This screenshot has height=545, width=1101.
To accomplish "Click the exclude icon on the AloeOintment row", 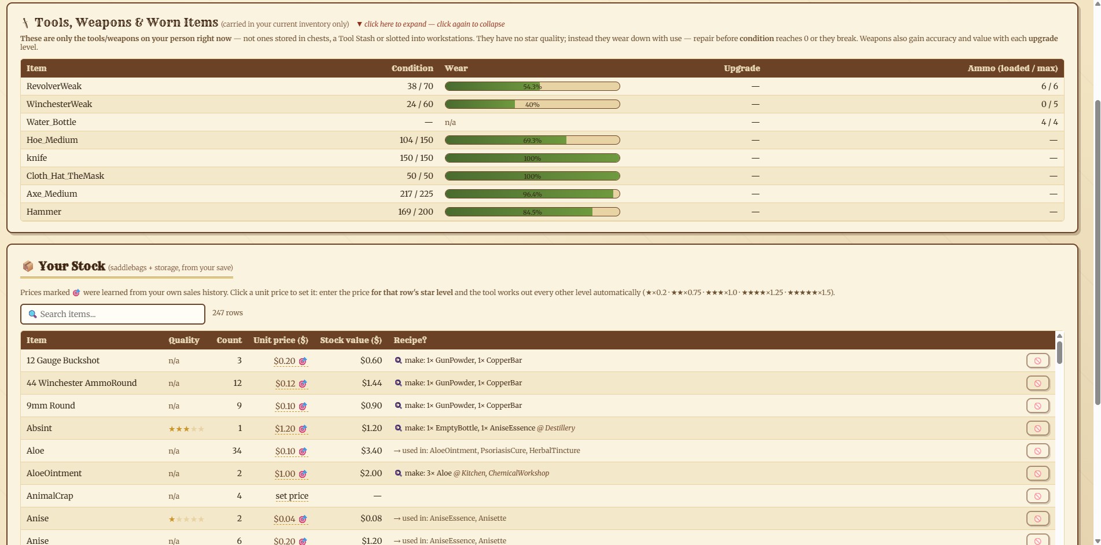I will 1037,473.
